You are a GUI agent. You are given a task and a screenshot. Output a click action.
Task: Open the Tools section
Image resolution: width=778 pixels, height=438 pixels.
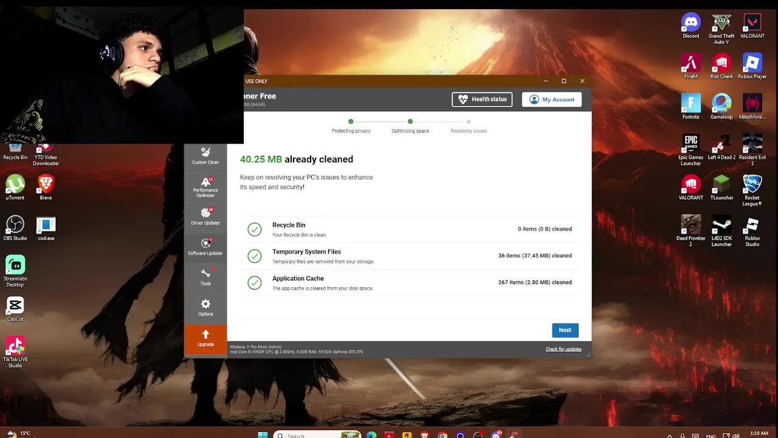(x=205, y=277)
